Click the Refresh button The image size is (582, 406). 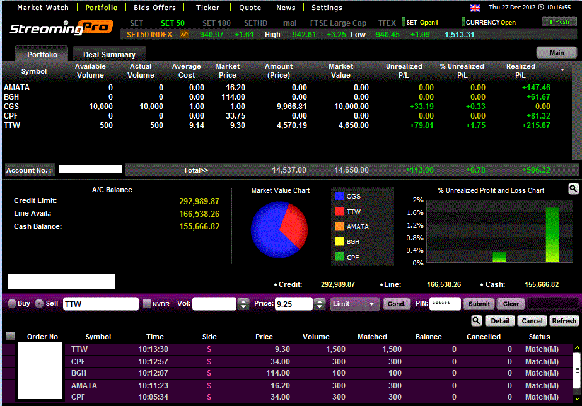pos(564,321)
